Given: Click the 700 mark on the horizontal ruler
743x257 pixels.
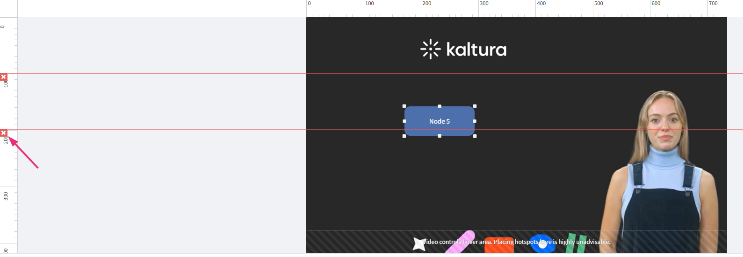Looking at the screenshot, I should tap(713, 3).
